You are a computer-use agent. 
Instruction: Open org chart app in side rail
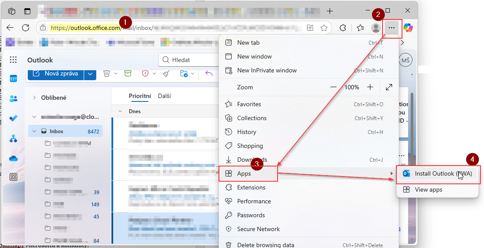13,138
